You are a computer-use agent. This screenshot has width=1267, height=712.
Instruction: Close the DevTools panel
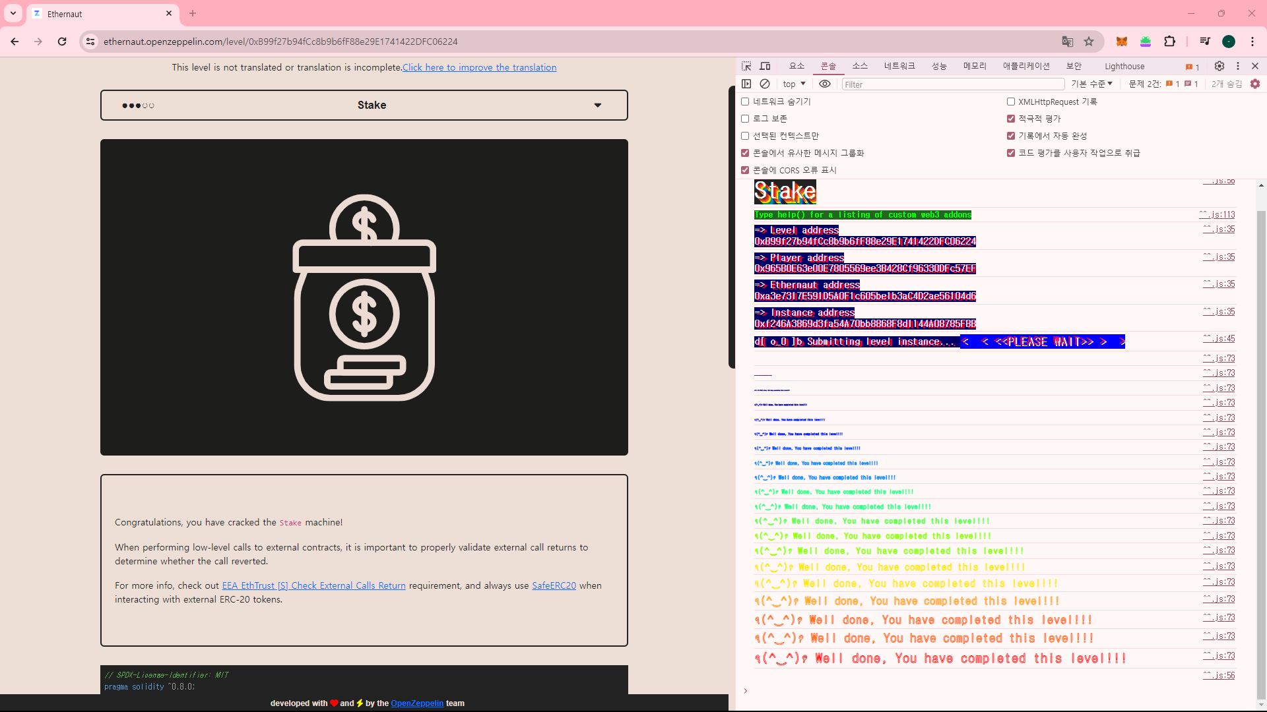[x=1255, y=66]
